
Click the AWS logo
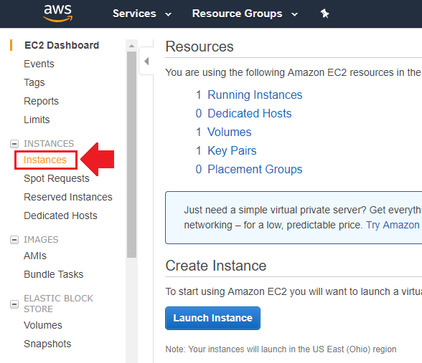point(58,13)
